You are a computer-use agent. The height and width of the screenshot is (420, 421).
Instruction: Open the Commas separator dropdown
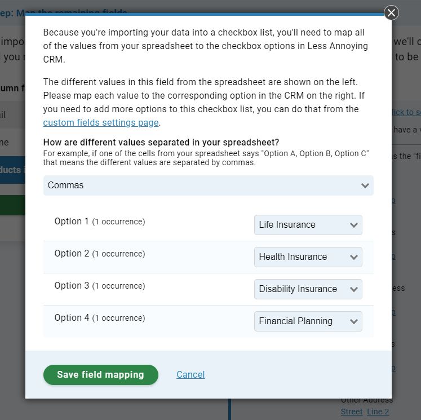click(x=208, y=185)
